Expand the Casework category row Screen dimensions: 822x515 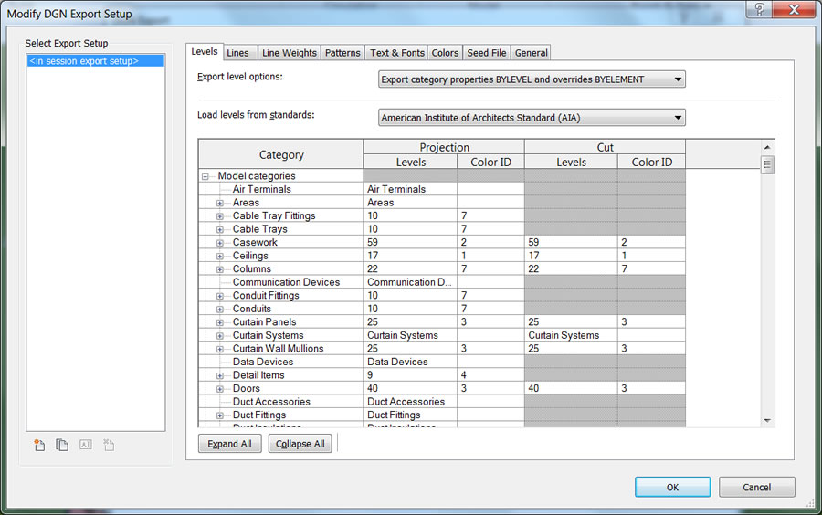click(x=220, y=243)
